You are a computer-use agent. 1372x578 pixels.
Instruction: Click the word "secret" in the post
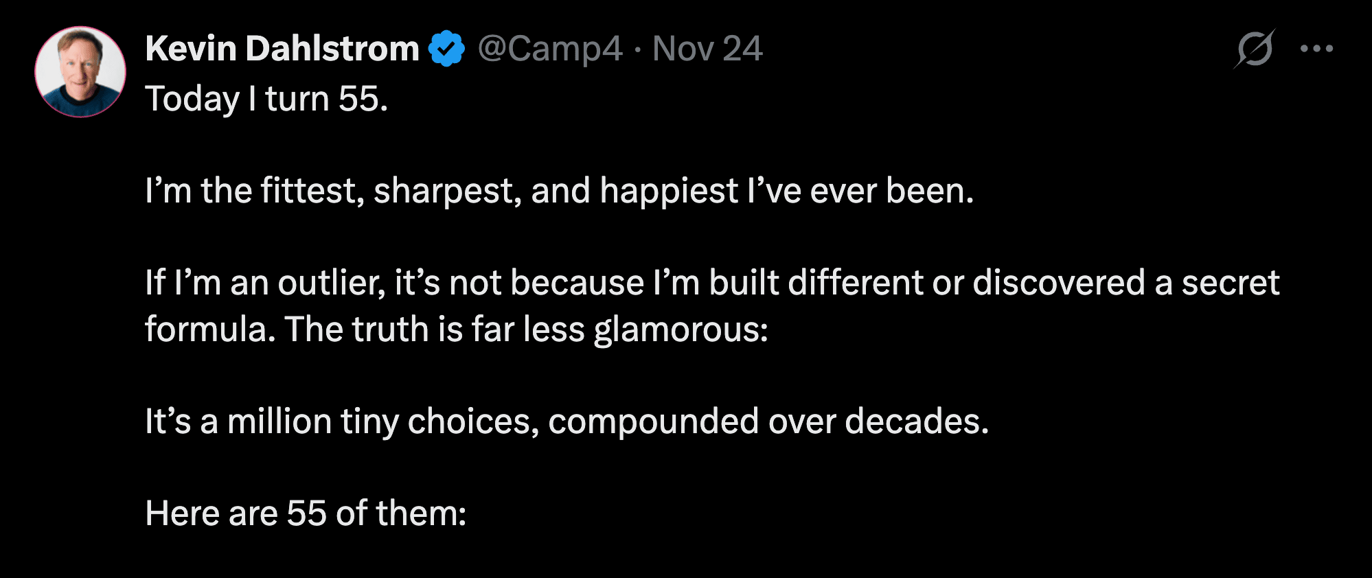tap(1230, 283)
